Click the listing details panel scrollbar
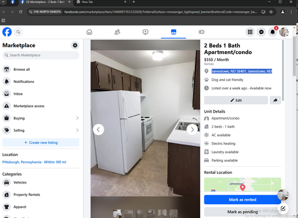Image resolution: width=298 pixels, height=218 pixels. (283, 70)
